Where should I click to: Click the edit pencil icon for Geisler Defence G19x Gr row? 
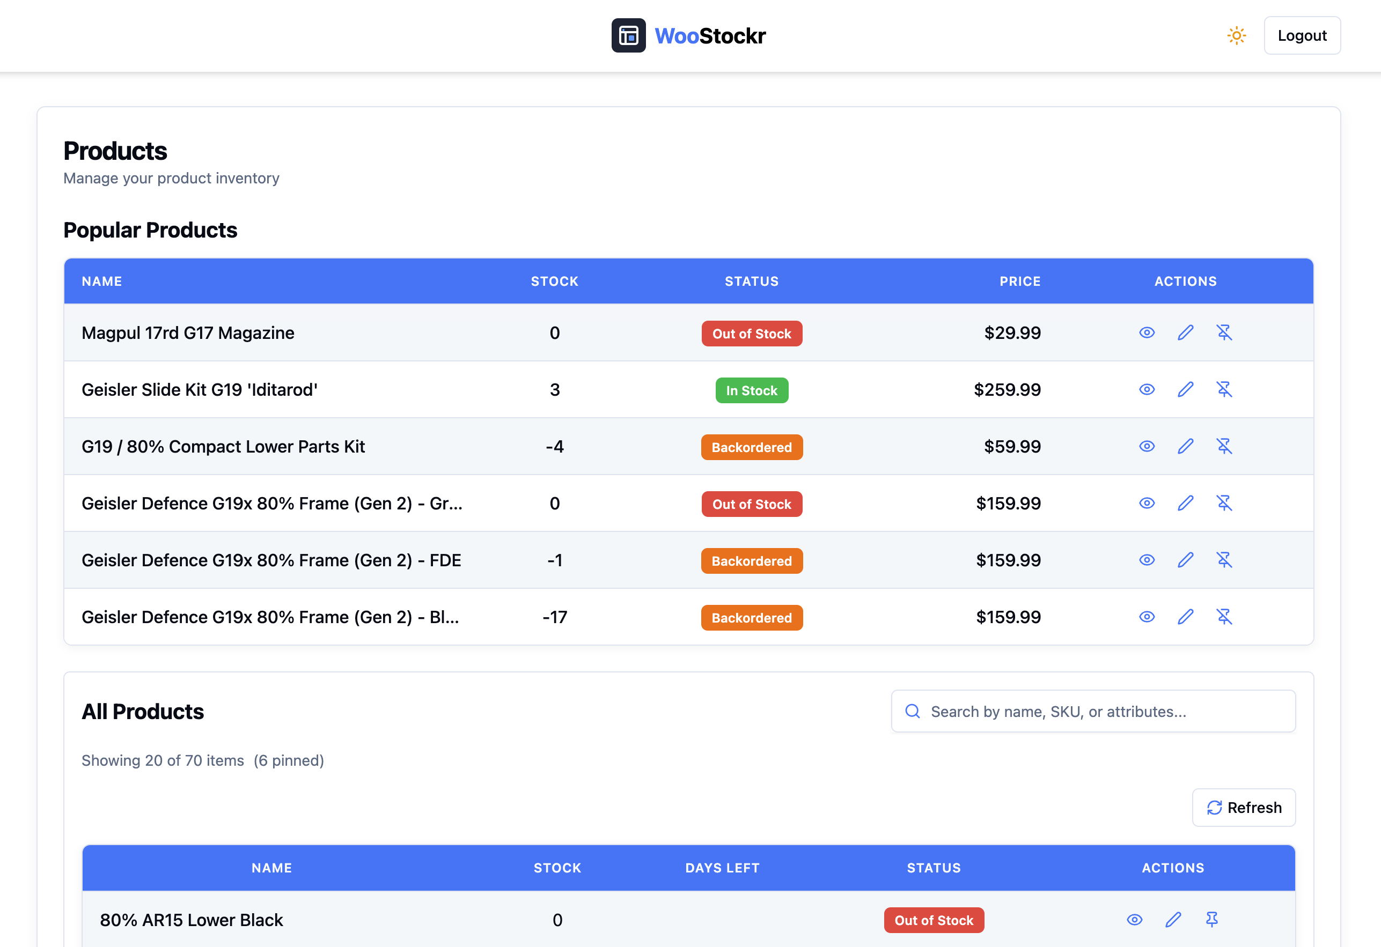tap(1185, 504)
